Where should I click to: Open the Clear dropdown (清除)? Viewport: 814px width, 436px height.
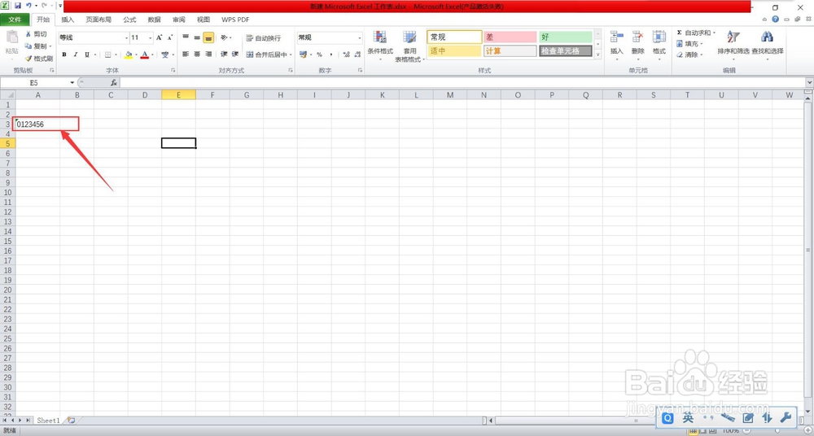tap(689, 54)
